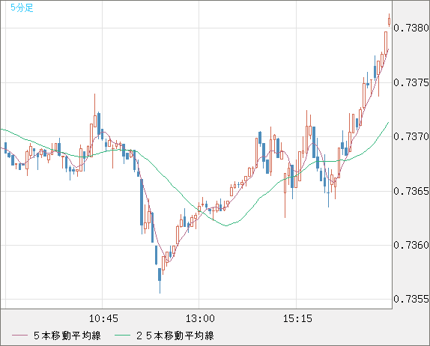Screen dimensions: 430x346
Task: Click the 0.7370 price axis label
Action: pos(411,136)
